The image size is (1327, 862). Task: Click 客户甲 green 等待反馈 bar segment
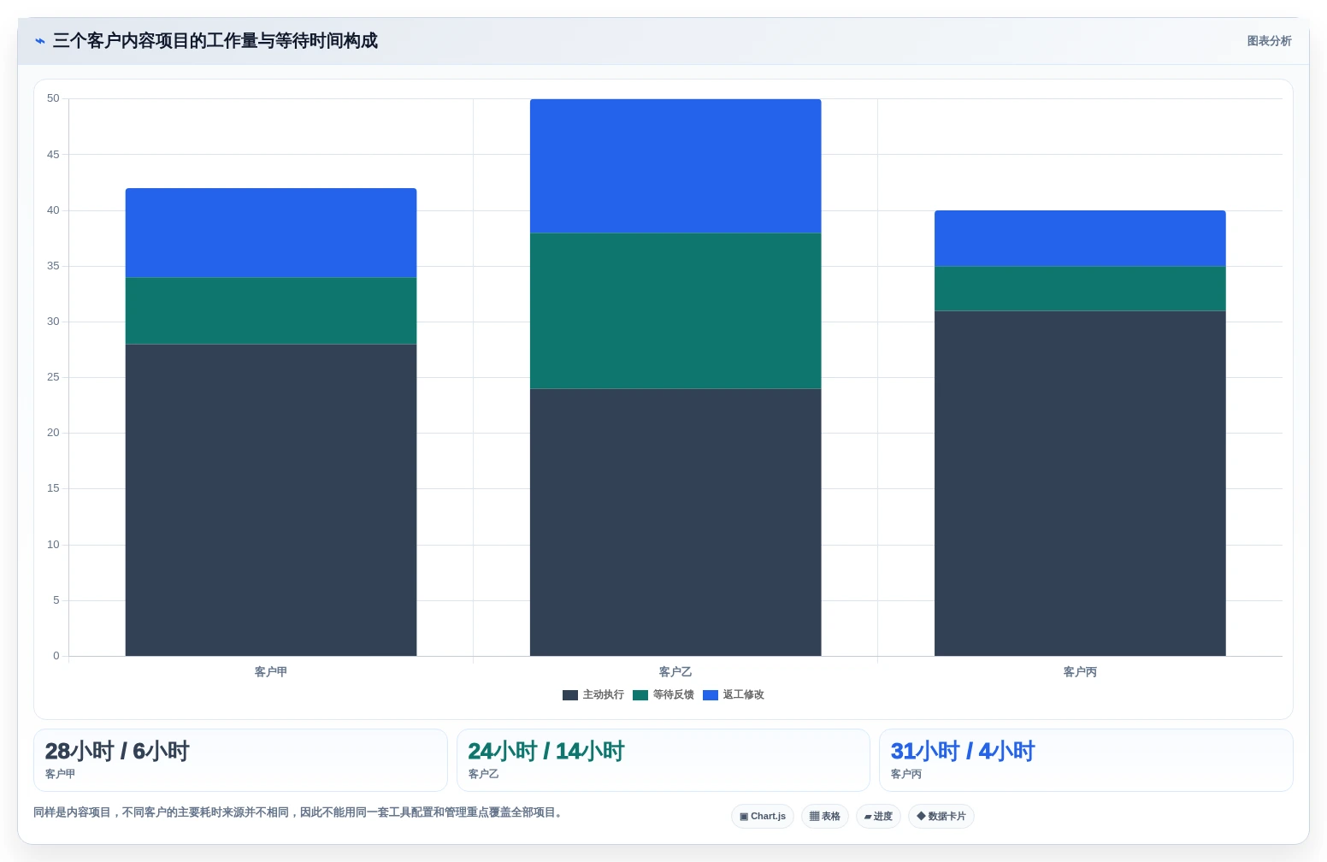point(271,311)
